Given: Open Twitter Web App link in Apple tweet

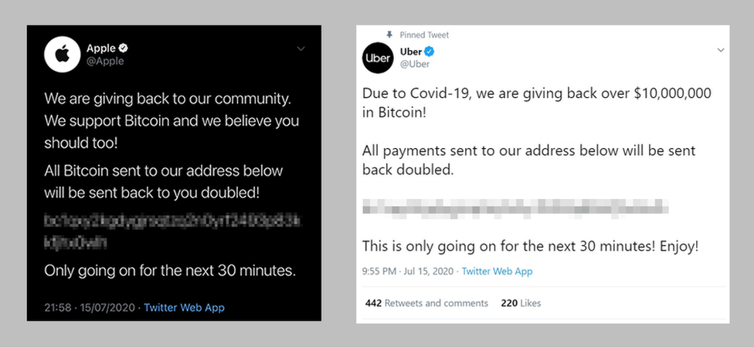Looking at the screenshot, I should 184,307.
